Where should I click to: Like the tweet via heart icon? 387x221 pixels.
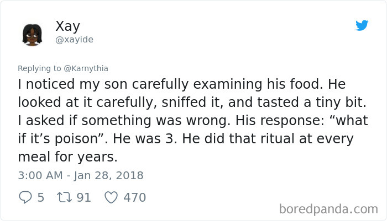(111, 197)
